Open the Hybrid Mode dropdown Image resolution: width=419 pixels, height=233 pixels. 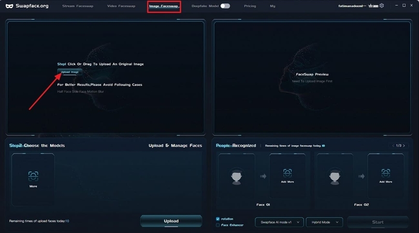(324, 222)
